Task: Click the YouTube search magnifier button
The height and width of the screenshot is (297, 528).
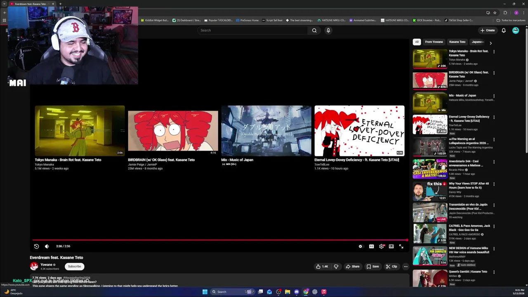Action: pos(314,30)
